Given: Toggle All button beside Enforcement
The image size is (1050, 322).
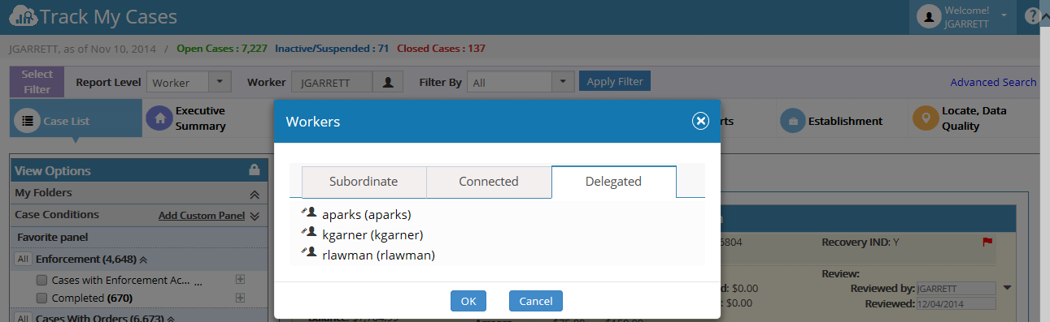Looking at the screenshot, I should tap(23, 260).
